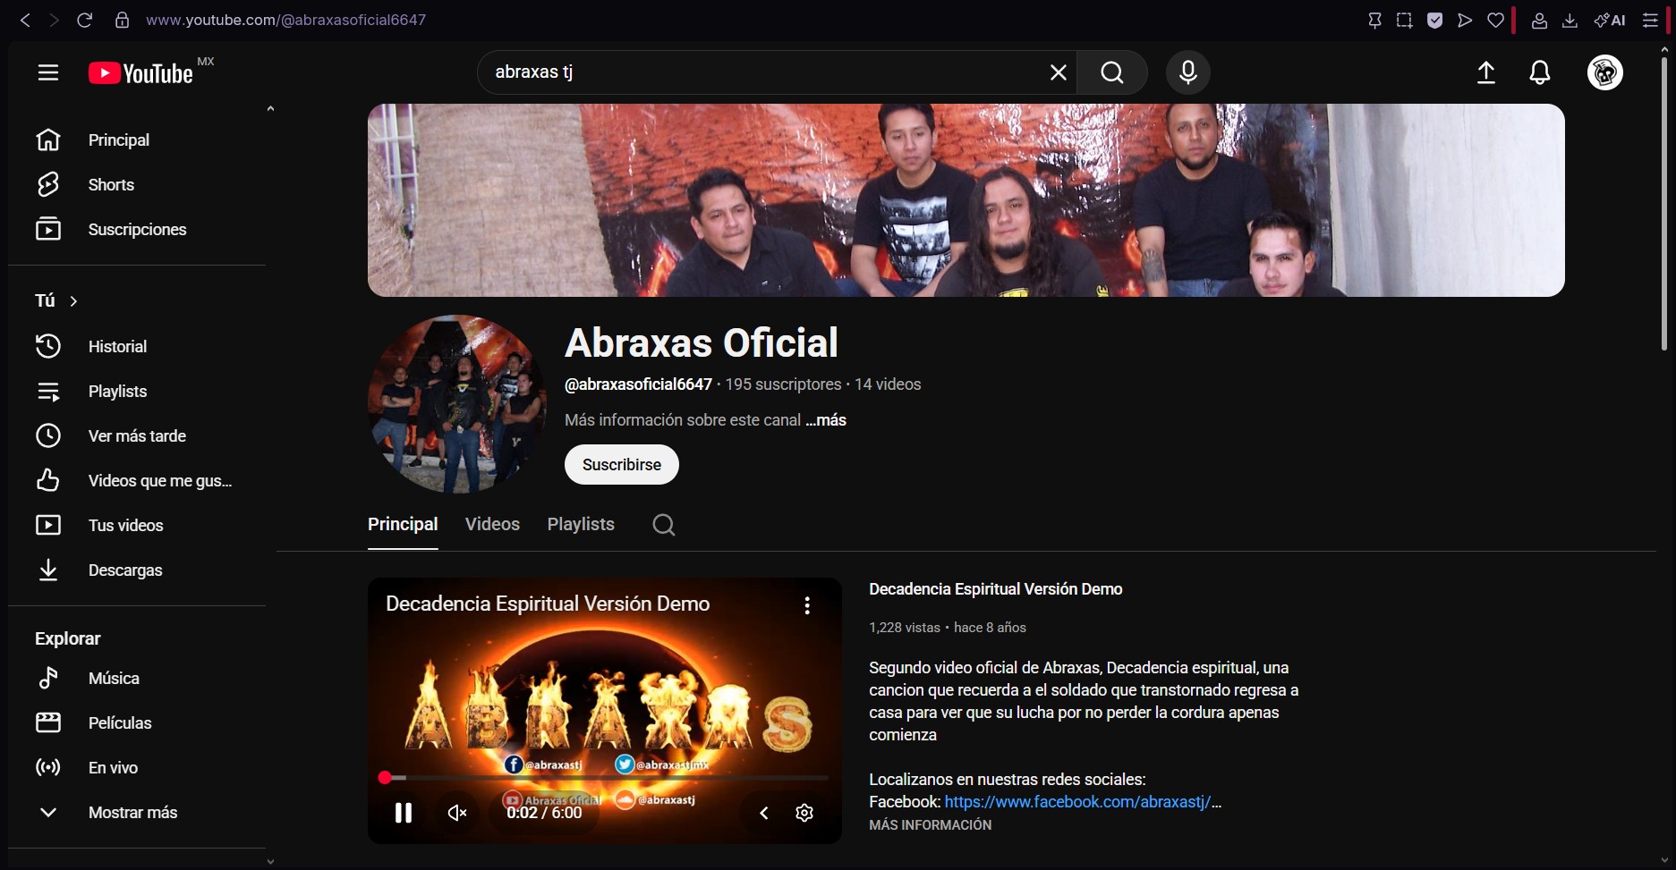Collapse player controls with left arrow

click(764, 813)
